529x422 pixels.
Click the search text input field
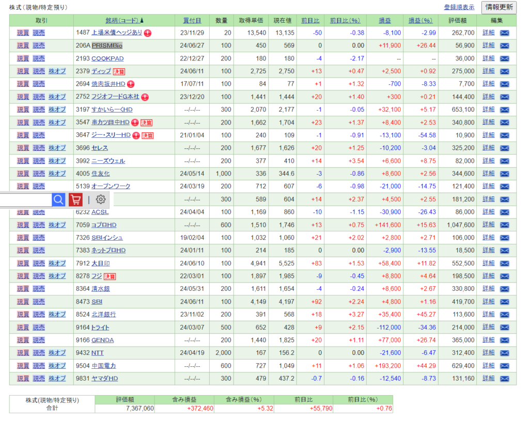pos(25,199)
